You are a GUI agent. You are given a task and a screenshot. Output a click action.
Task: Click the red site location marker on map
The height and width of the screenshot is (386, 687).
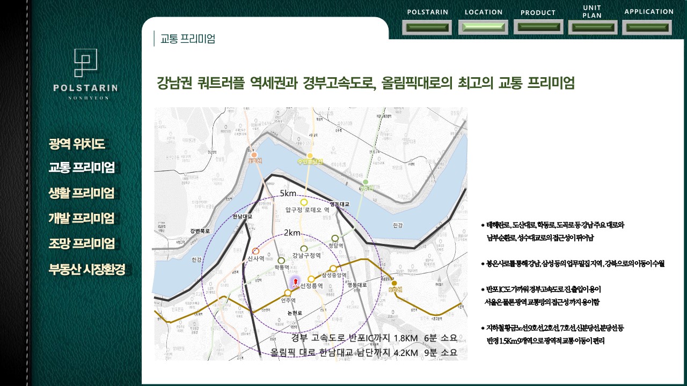pos(295,283)
